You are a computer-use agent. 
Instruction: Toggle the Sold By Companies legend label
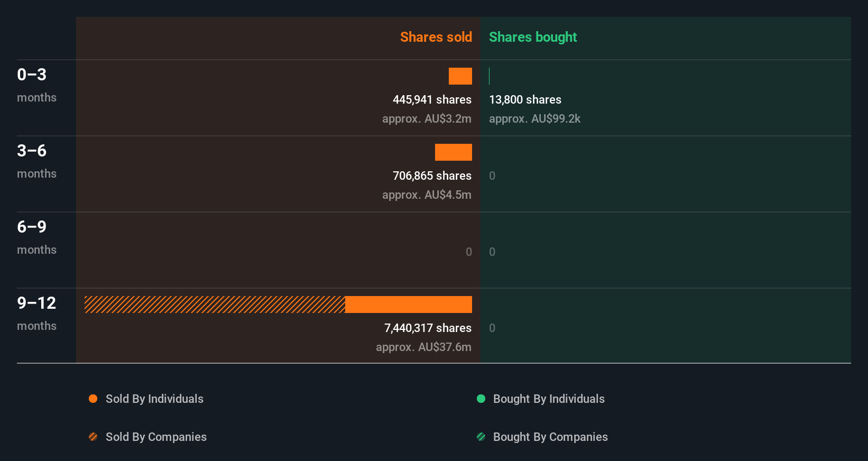[156, 437]
